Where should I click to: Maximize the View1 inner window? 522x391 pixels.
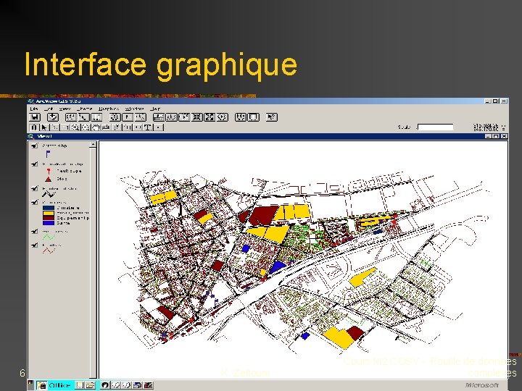tap(496, 136)
